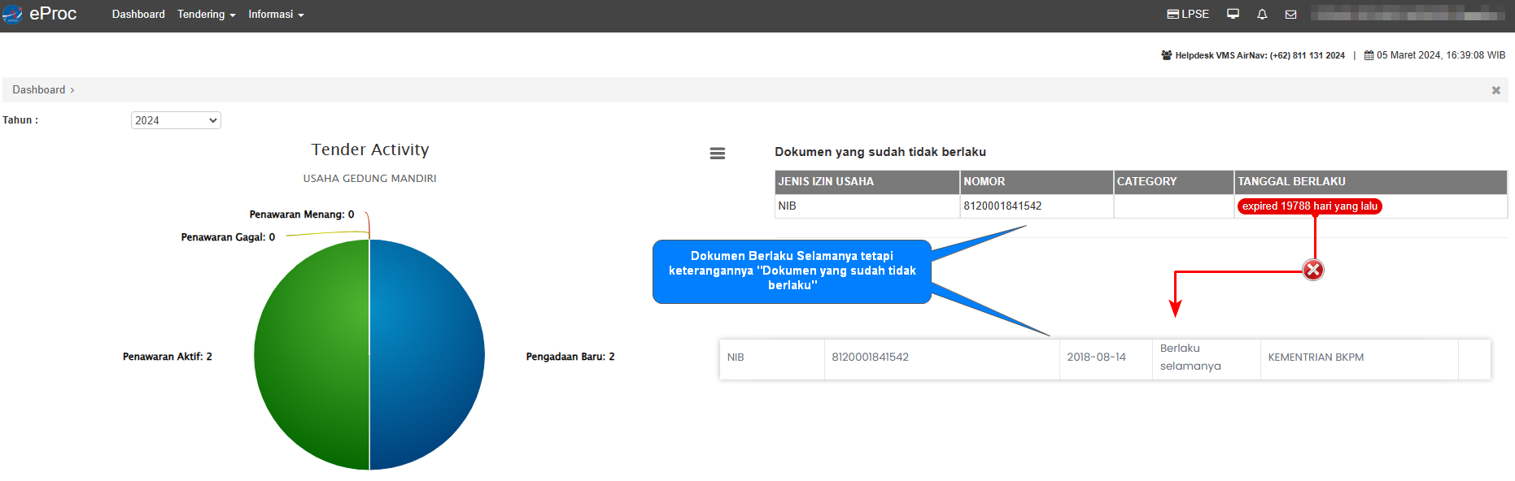Click the red error X circle icon

coord(1312,271)
